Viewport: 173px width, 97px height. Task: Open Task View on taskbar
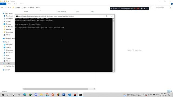(x=19, y=95)
